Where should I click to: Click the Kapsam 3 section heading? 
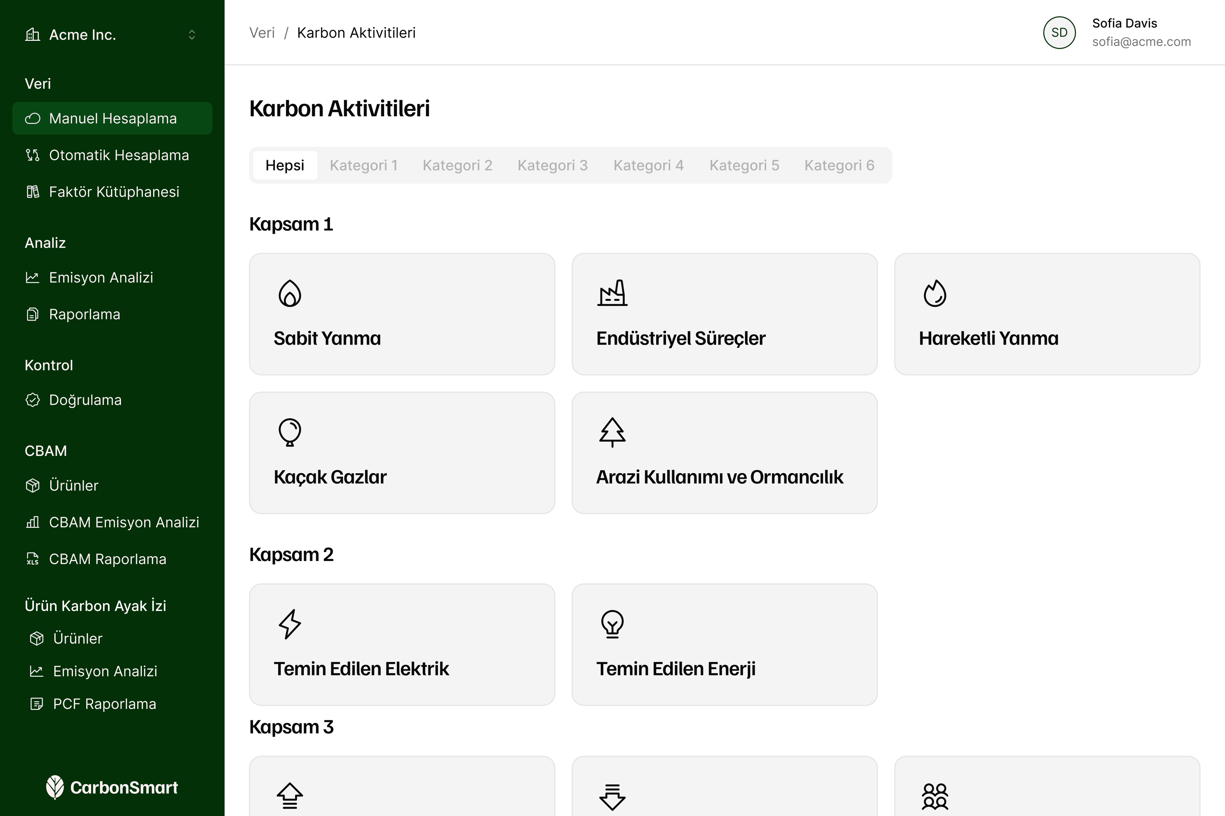(x=291, y=727)
